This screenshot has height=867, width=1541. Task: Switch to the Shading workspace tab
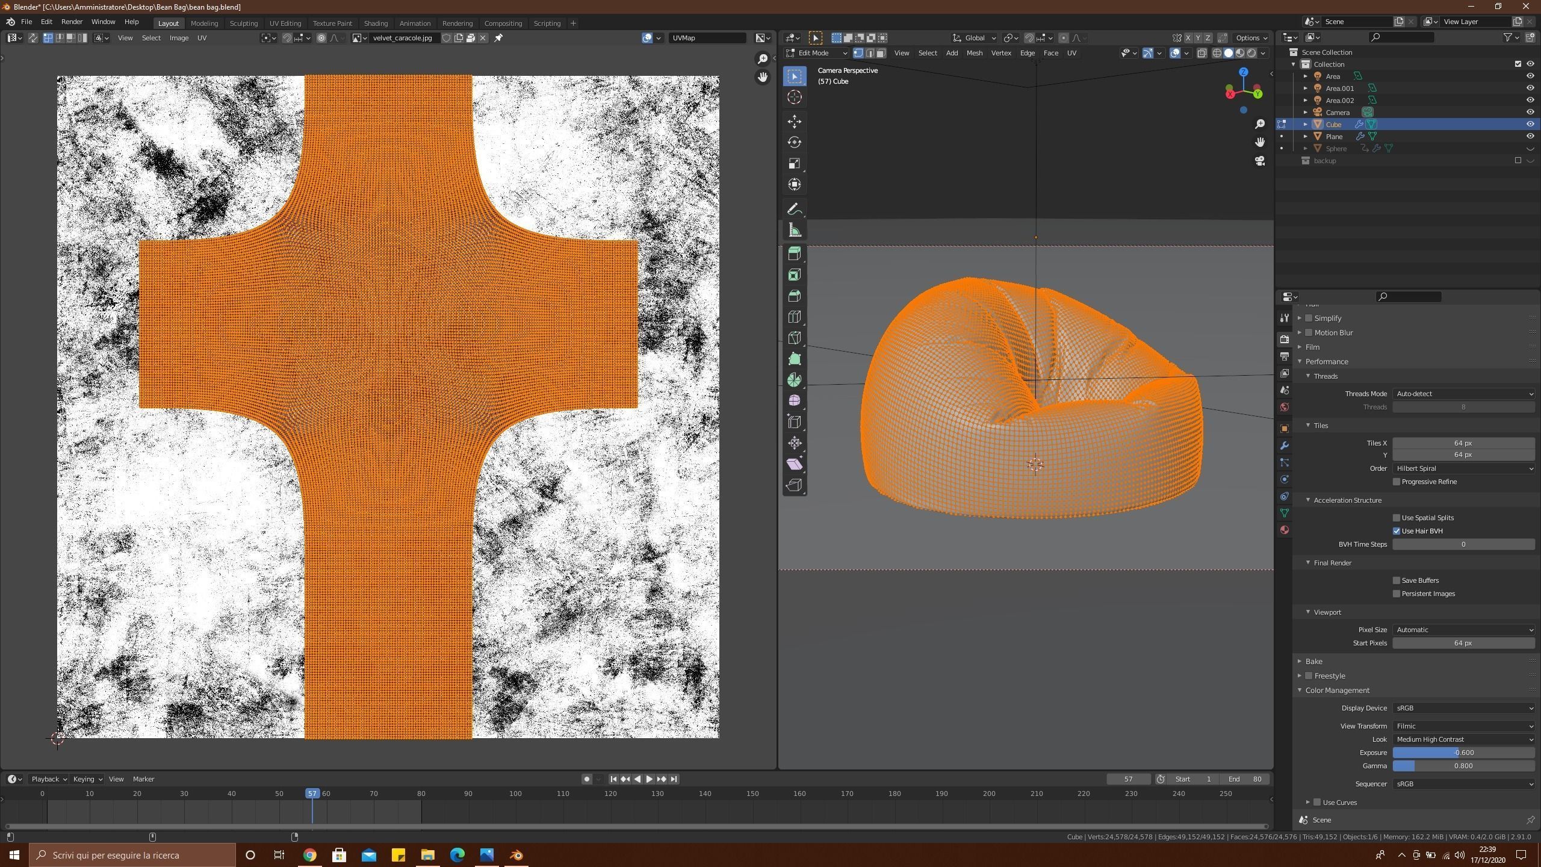pos(375,23)
